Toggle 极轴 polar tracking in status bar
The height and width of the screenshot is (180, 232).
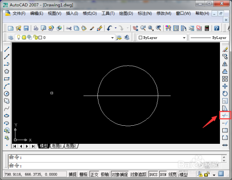coord(105,174)
